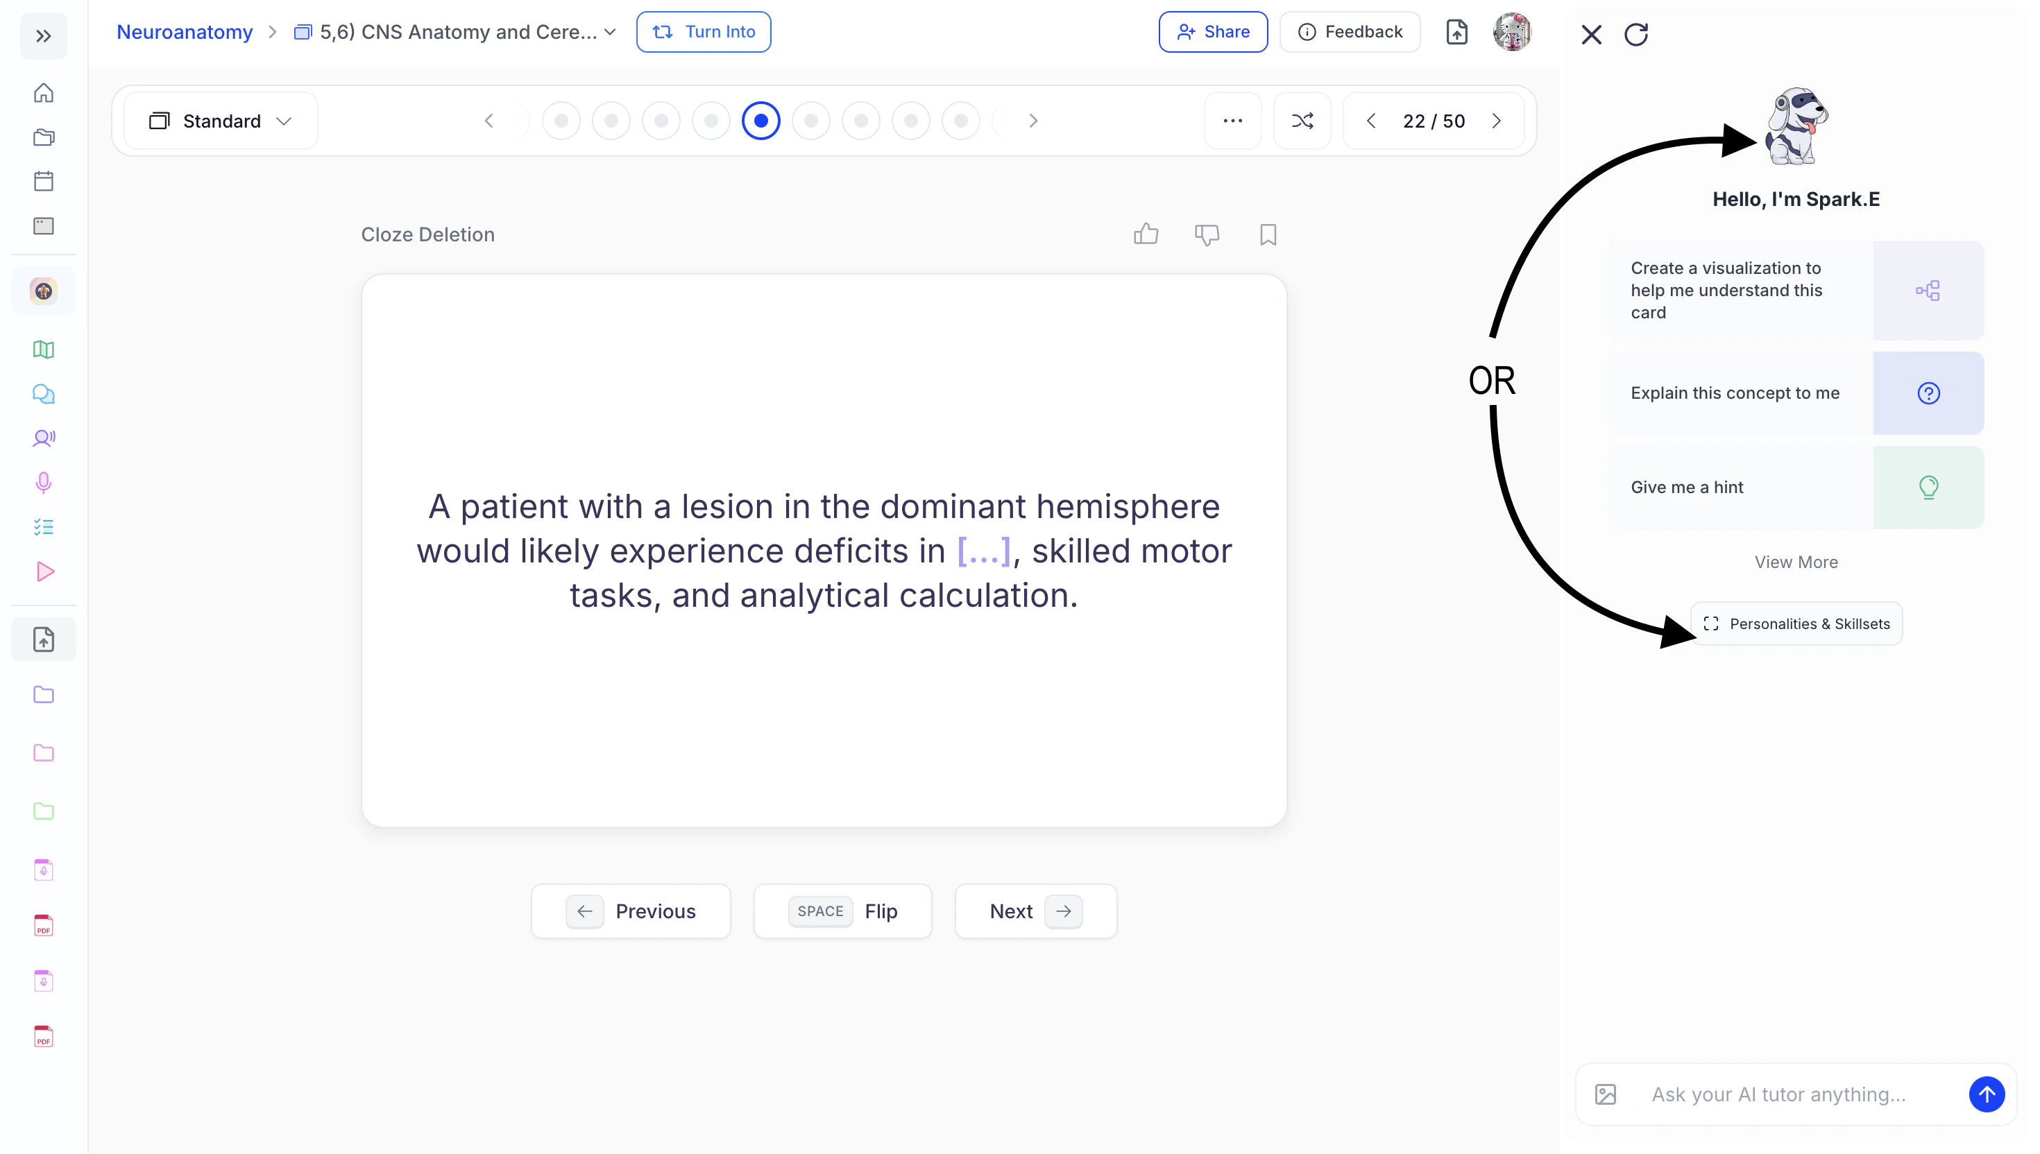Open the three-dot more options menu
This screenshot has width=2040, height=1154.
(x=1232, y=121)
